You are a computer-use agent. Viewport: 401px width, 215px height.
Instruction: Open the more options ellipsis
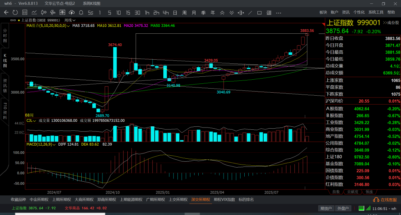[x=279, y=13]
